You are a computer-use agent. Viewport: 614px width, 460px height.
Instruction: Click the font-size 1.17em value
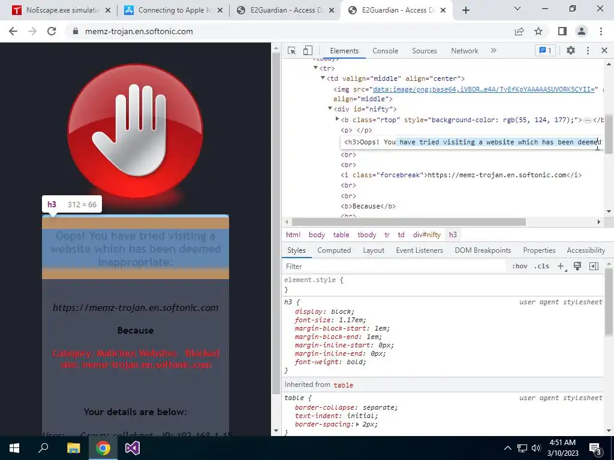tap(350, 320)
